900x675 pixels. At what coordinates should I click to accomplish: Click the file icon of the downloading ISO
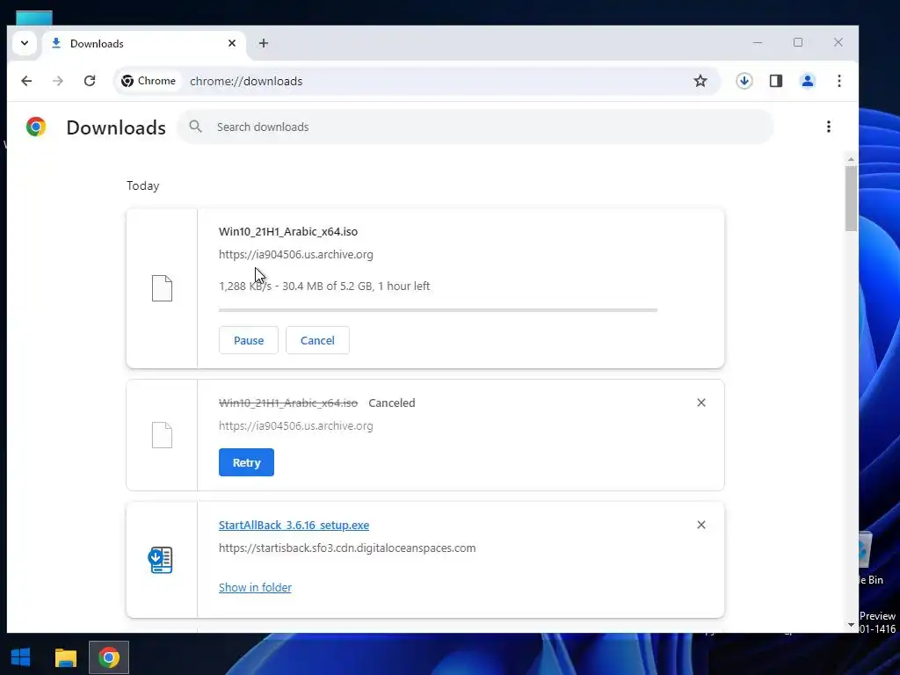pos(162,288)
